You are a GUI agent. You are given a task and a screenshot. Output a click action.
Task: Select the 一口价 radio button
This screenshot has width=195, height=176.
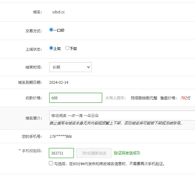[x=51, y=30]
